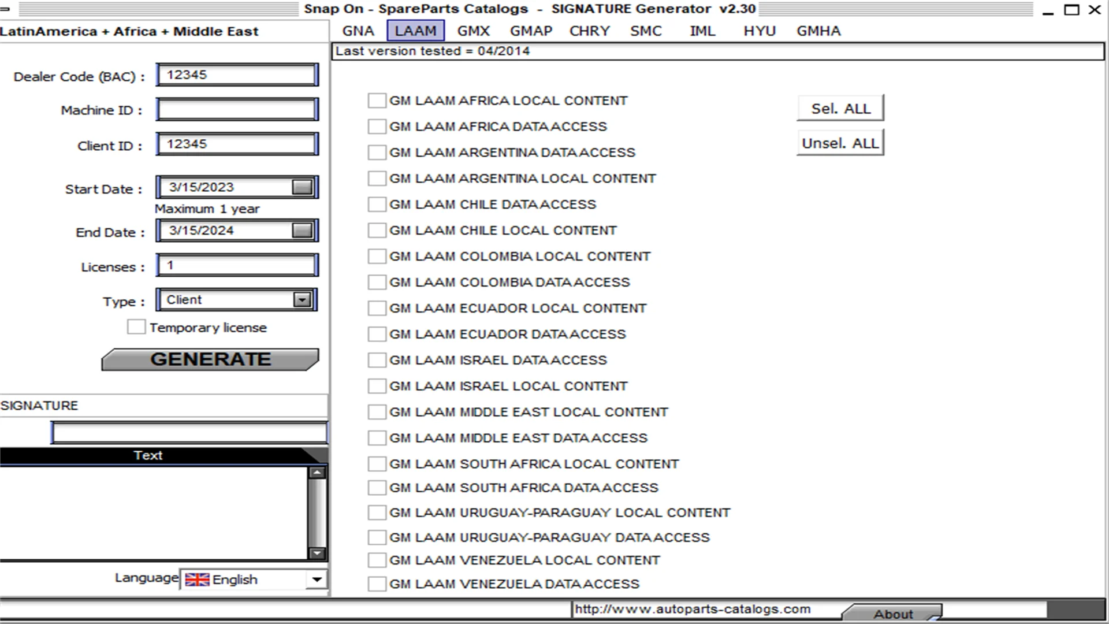
Task: Tick GM LAAM ECUADOR LOCAL CONTENT
Action: pos(377,309)
